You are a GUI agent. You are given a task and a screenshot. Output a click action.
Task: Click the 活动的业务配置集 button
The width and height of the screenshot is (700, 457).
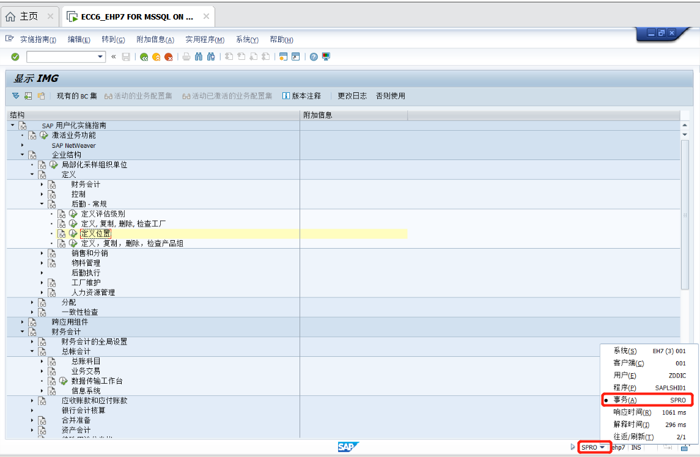[x=138, y=96]
